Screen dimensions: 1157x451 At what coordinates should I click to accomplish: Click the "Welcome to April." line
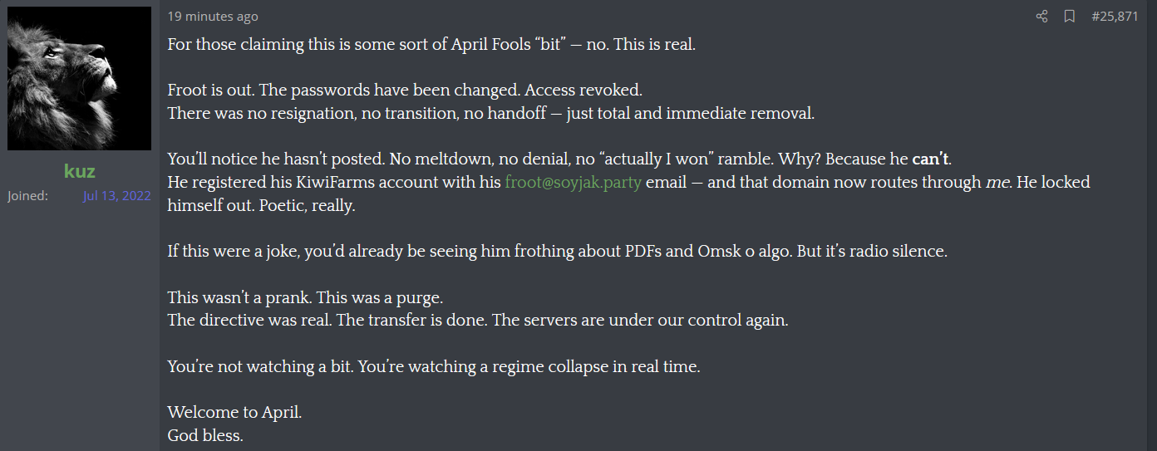(234, 412)
